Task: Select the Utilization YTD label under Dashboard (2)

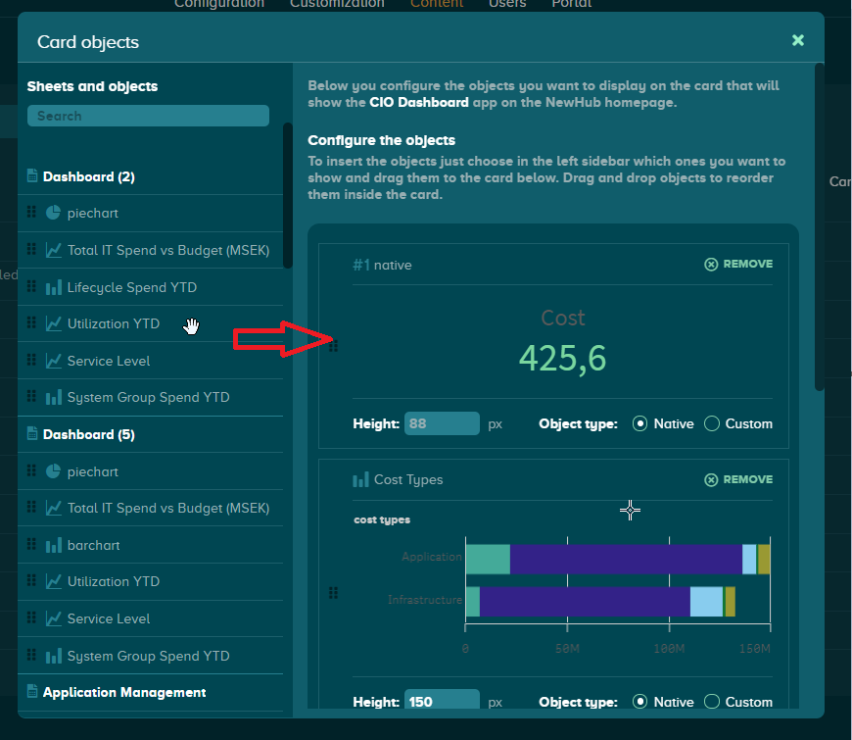Action: (114, 323)
